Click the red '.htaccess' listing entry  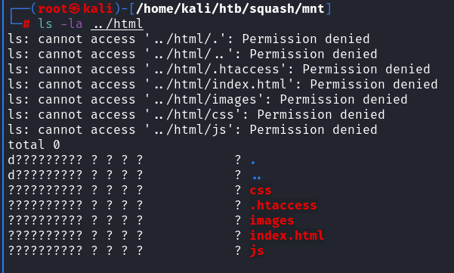pyautogui.click(x=283, y=205)
